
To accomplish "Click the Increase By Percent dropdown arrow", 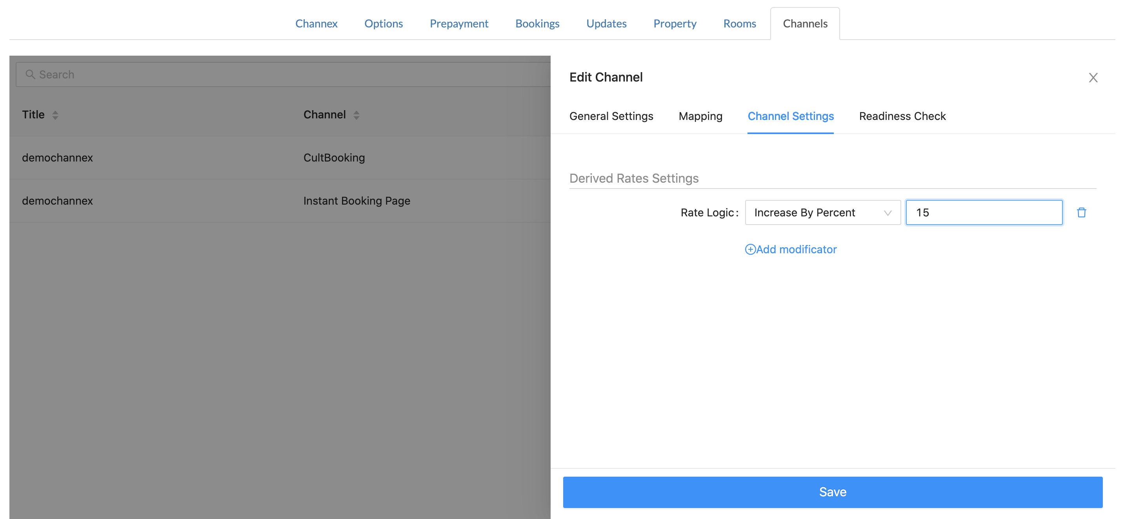I will click(887, 213).
